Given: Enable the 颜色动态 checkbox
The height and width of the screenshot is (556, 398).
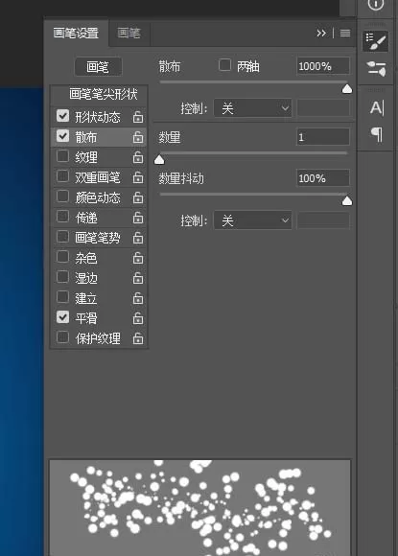Looking at the screenshot, I should (x=62, y=197).
